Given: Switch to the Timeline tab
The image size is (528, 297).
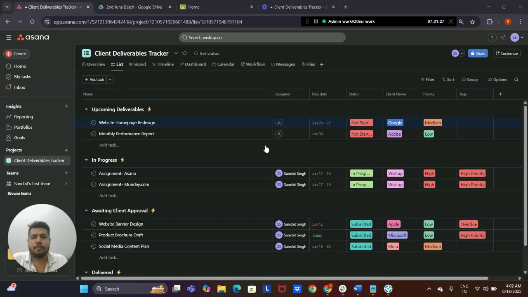Looking at the screenshot, I should [163, 64].
